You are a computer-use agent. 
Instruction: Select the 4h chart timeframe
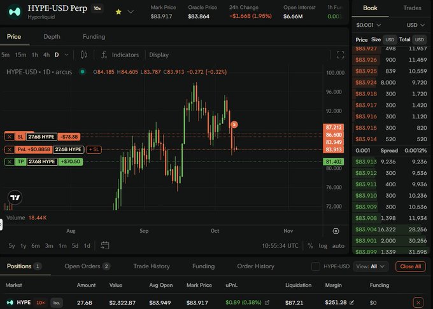pos(46,55)
